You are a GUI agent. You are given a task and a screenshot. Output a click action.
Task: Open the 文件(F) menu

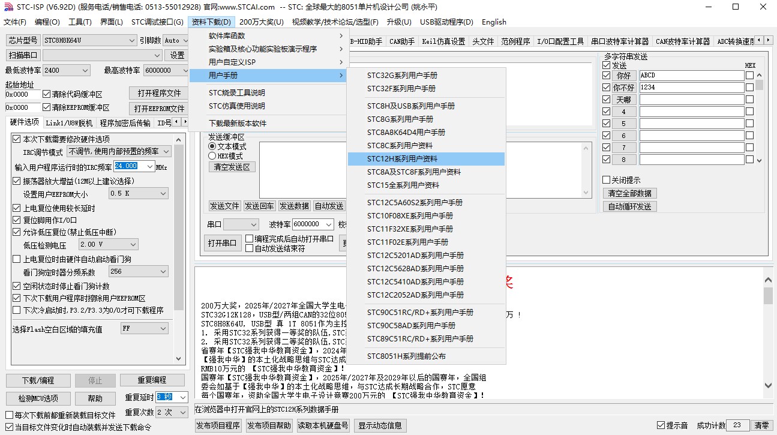click(x=15, y=22)
